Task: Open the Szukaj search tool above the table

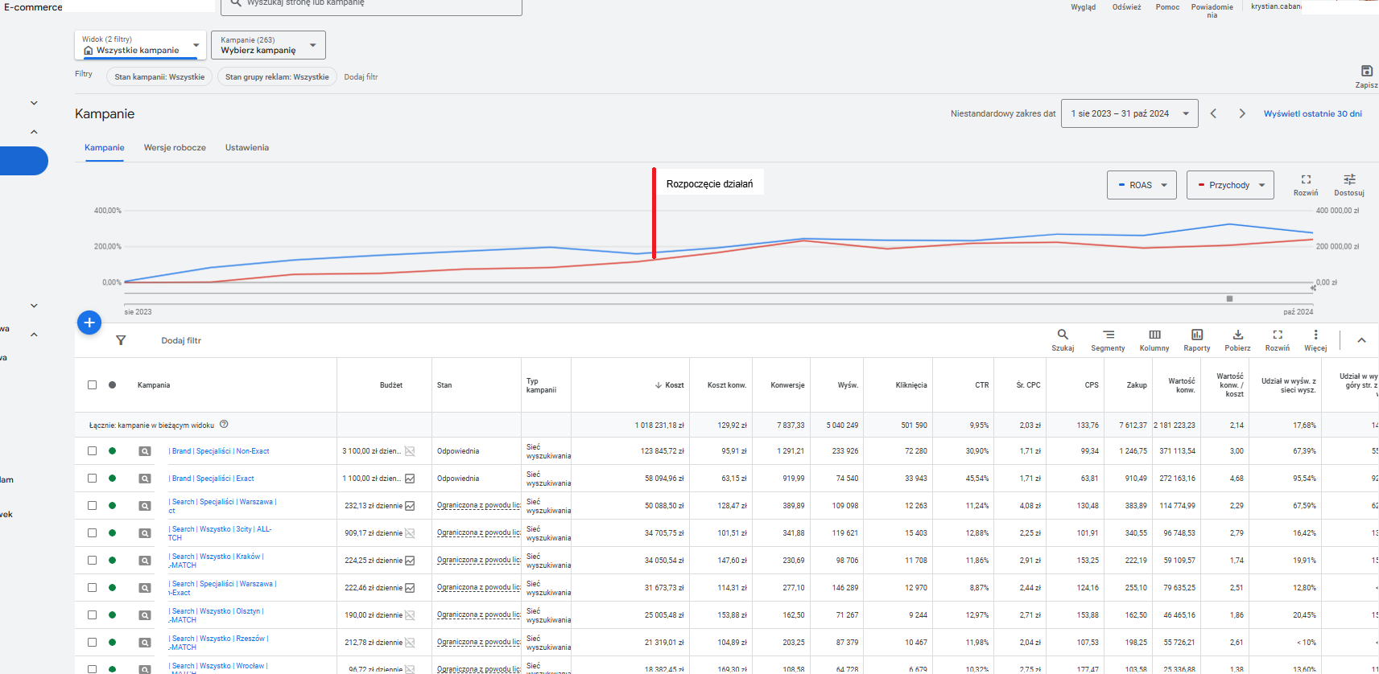Action: [1063, 340]
